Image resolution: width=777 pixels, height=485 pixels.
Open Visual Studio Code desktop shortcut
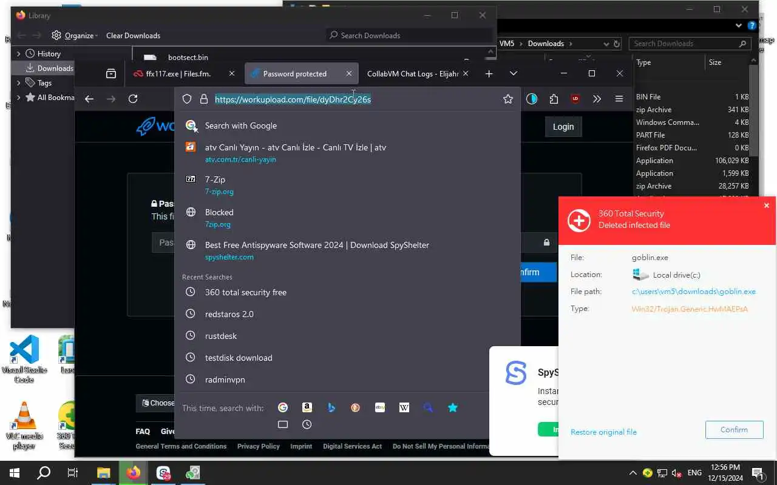(x=24, y=360)
